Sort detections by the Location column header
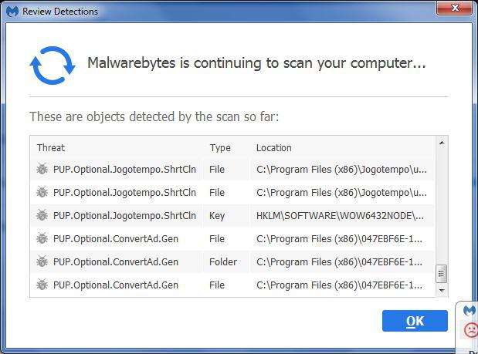Viewport: 478px width, 354px height. coord(274,147)
